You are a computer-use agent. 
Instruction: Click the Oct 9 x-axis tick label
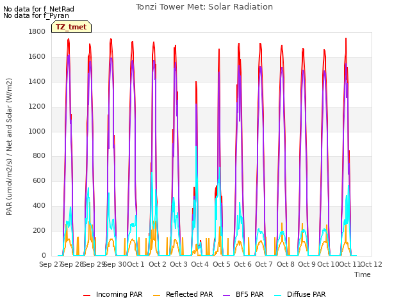point(307,264)
